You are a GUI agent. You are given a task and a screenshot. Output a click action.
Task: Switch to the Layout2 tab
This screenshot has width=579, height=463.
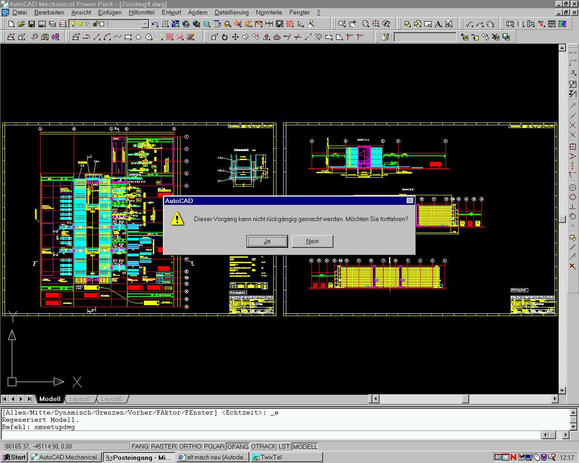112,399
